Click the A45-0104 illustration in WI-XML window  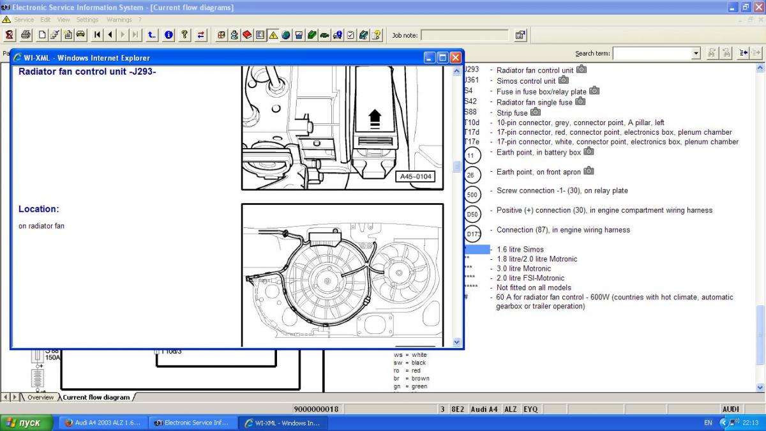click(x=343, y=128)
